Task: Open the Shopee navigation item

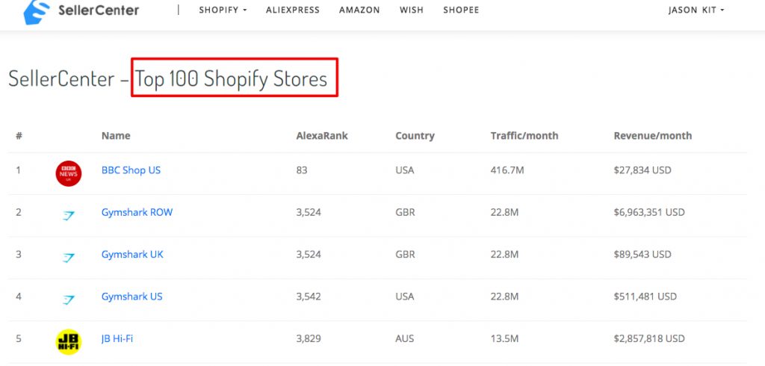Action: (x=461, y=10)
